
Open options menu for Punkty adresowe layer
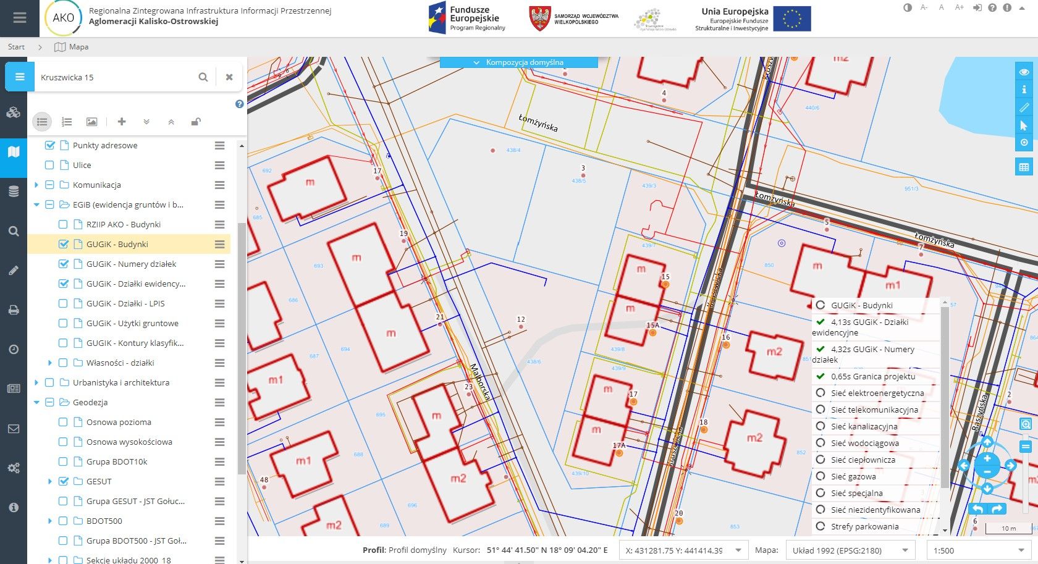(x=219, y=145)
